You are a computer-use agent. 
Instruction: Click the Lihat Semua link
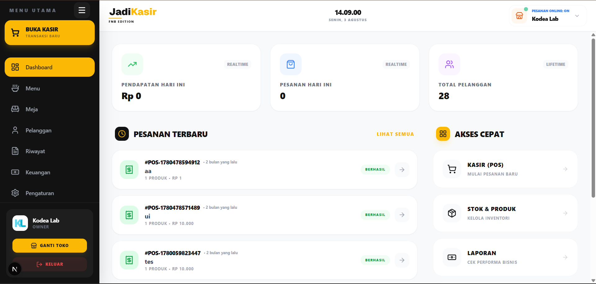click(x=395, y=134)
